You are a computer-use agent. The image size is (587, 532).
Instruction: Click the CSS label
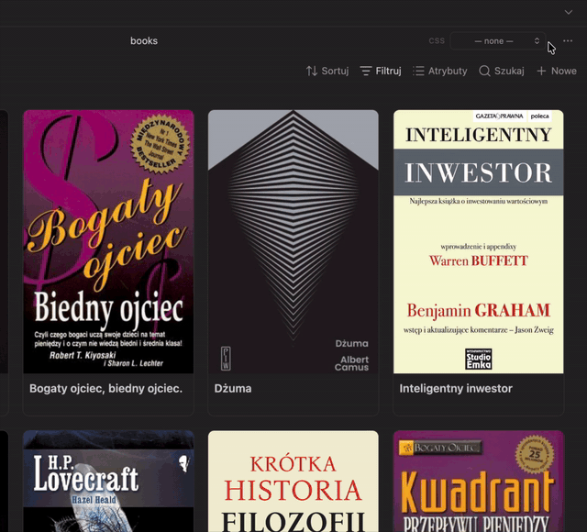tap(437, 40)
